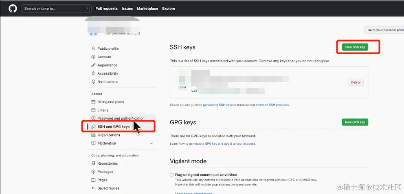404x194 pixels.
Task: Open the Account settings page
Action: coord(104,57)
